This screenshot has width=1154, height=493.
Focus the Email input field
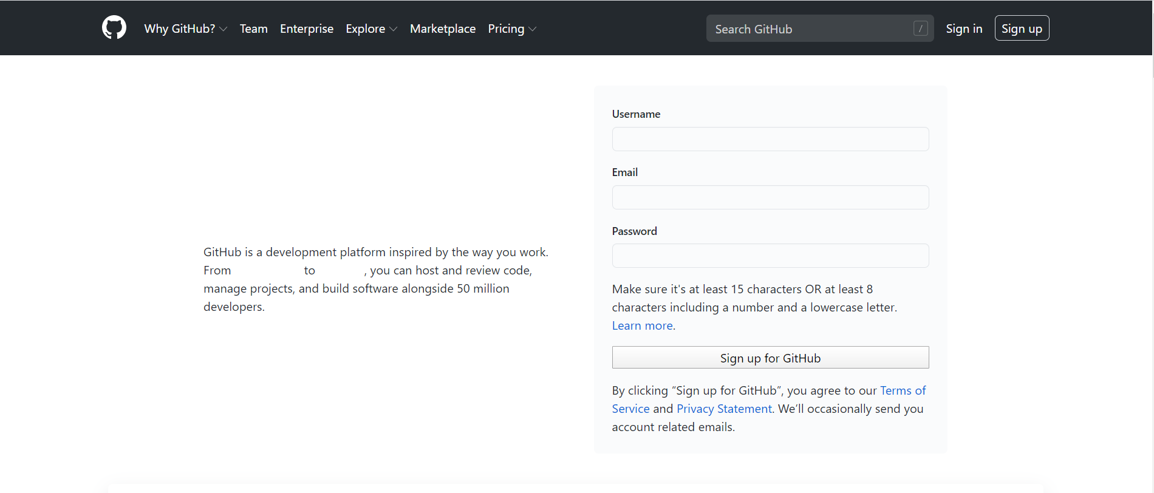(770, 197)
